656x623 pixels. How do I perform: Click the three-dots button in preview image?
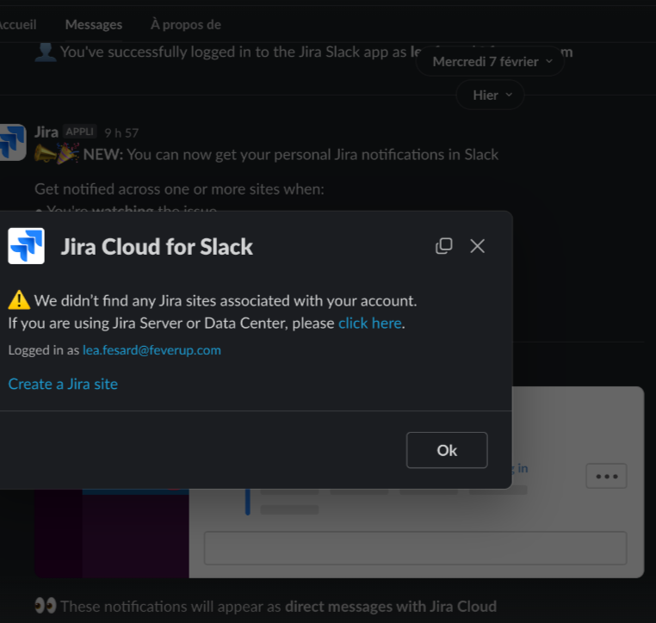pos(606,476)
